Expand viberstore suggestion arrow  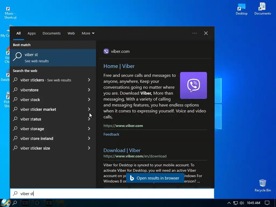(x=89, y=90)
